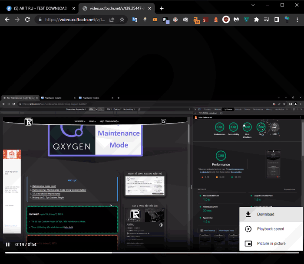Click the TR logo in recorded website header
The image size is (304, 264).
click(29, 122)
